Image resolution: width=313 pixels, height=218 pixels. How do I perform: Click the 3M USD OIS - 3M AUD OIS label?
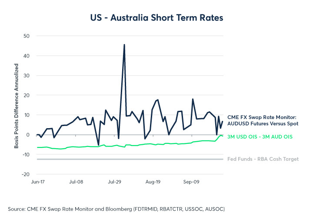tap(260, 137)
